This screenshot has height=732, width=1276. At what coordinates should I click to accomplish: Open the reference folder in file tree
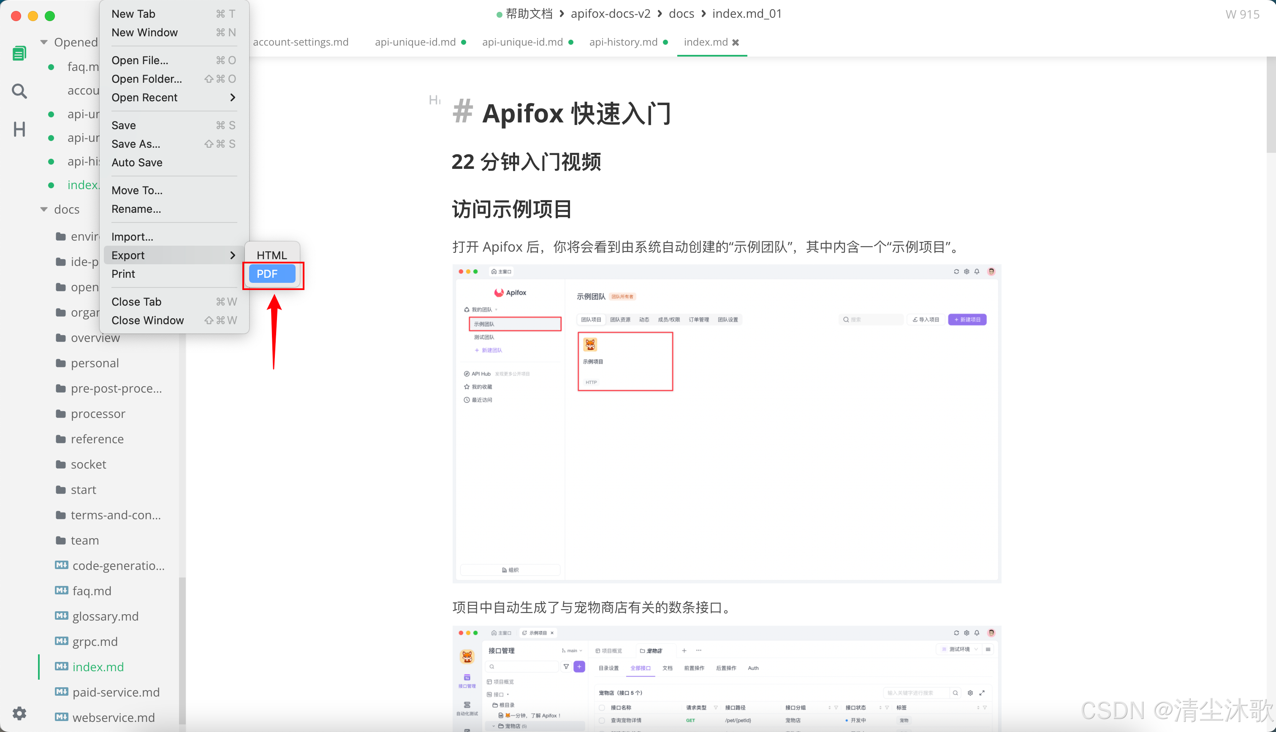[x=97, y=439]
